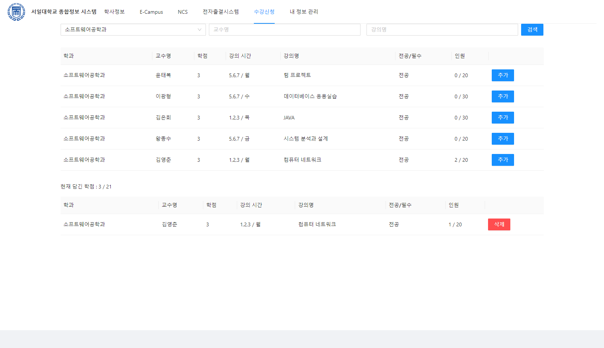Click the 검색 search button
This screenshot has height=348, width=604.
(x=532, y=30)
